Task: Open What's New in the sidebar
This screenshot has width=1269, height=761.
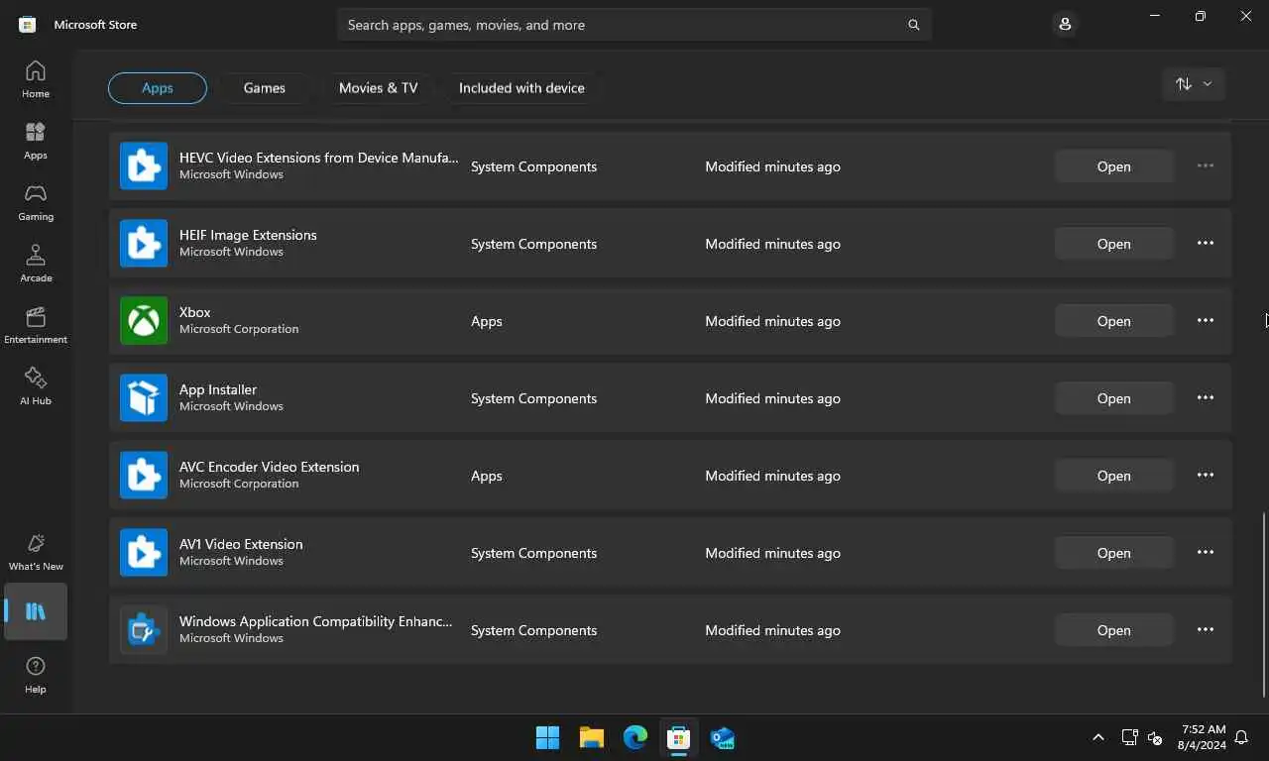Action: (36, 551)
